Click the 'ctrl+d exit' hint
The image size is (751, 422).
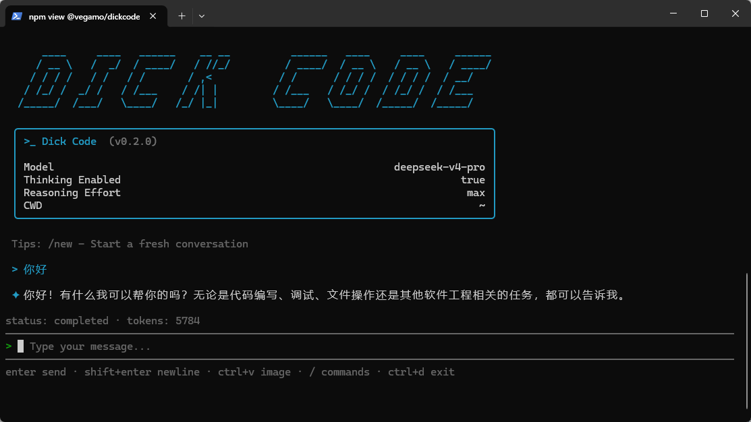click(421, 372)
